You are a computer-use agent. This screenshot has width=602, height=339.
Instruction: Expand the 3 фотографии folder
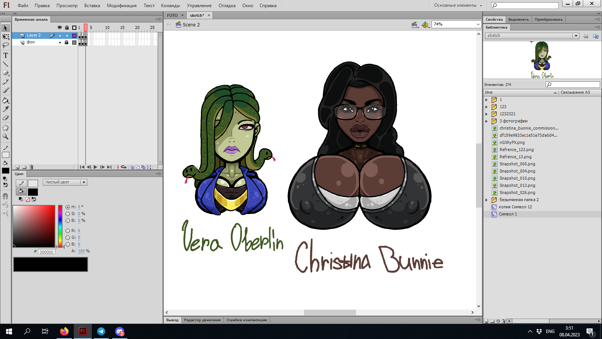tap(486, 121)
